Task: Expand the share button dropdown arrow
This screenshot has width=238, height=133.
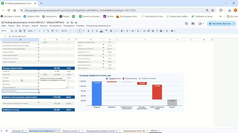Action: click(x=234, y=24)
